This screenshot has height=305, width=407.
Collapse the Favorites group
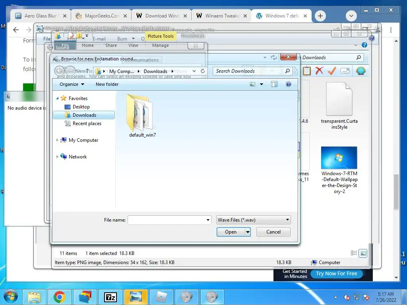click(x=57, y=98)
